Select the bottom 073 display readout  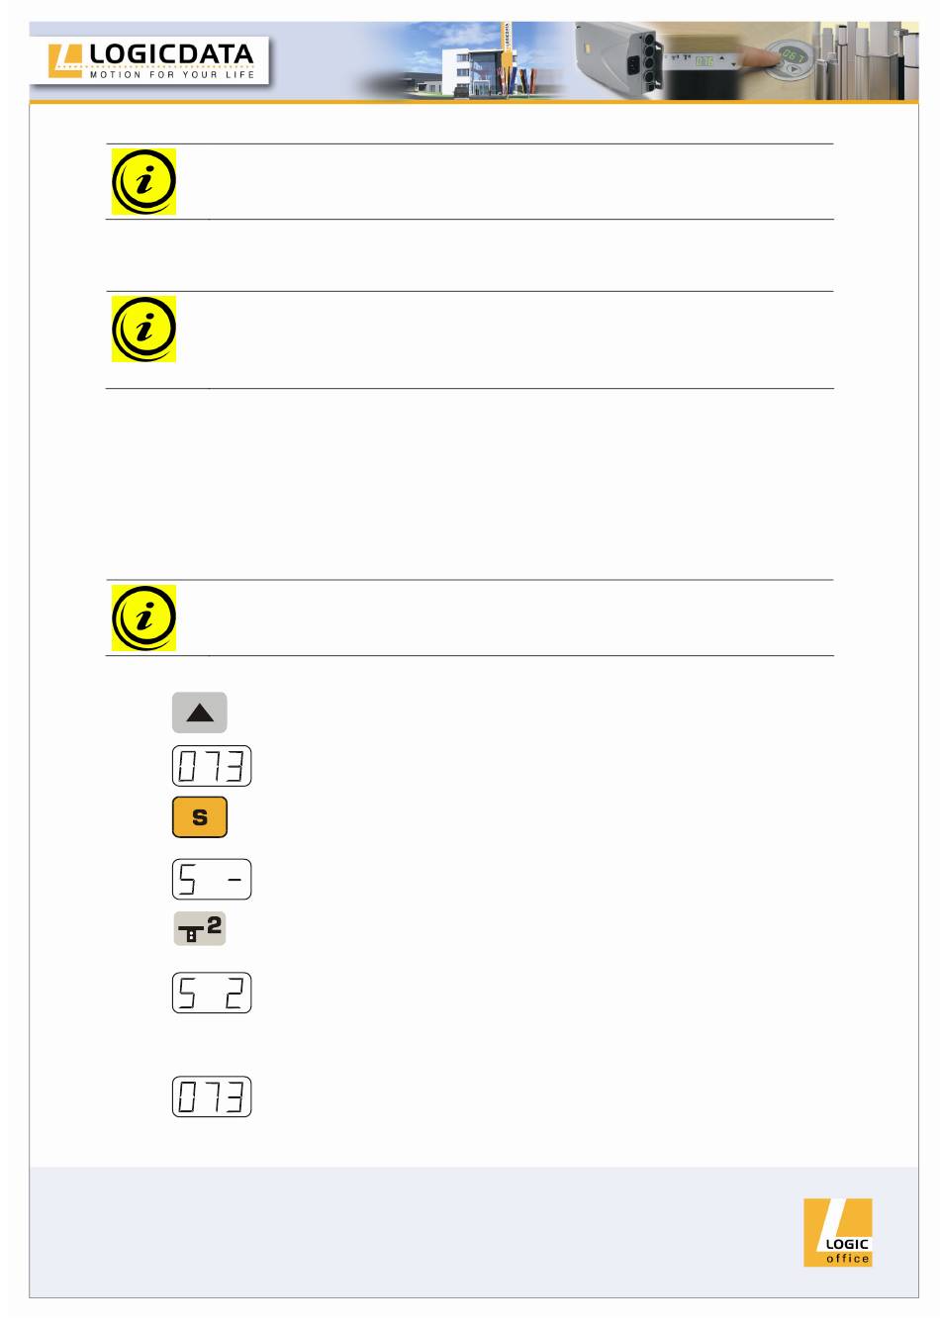212,1096
